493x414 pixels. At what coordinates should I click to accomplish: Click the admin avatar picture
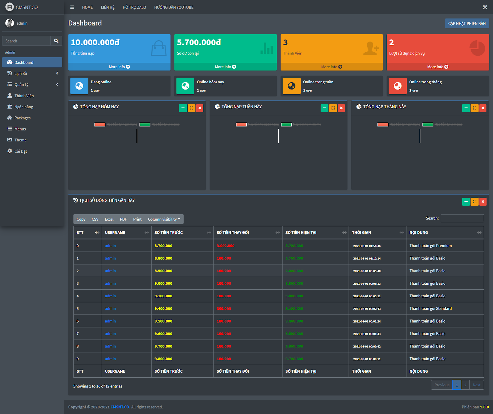10,23
